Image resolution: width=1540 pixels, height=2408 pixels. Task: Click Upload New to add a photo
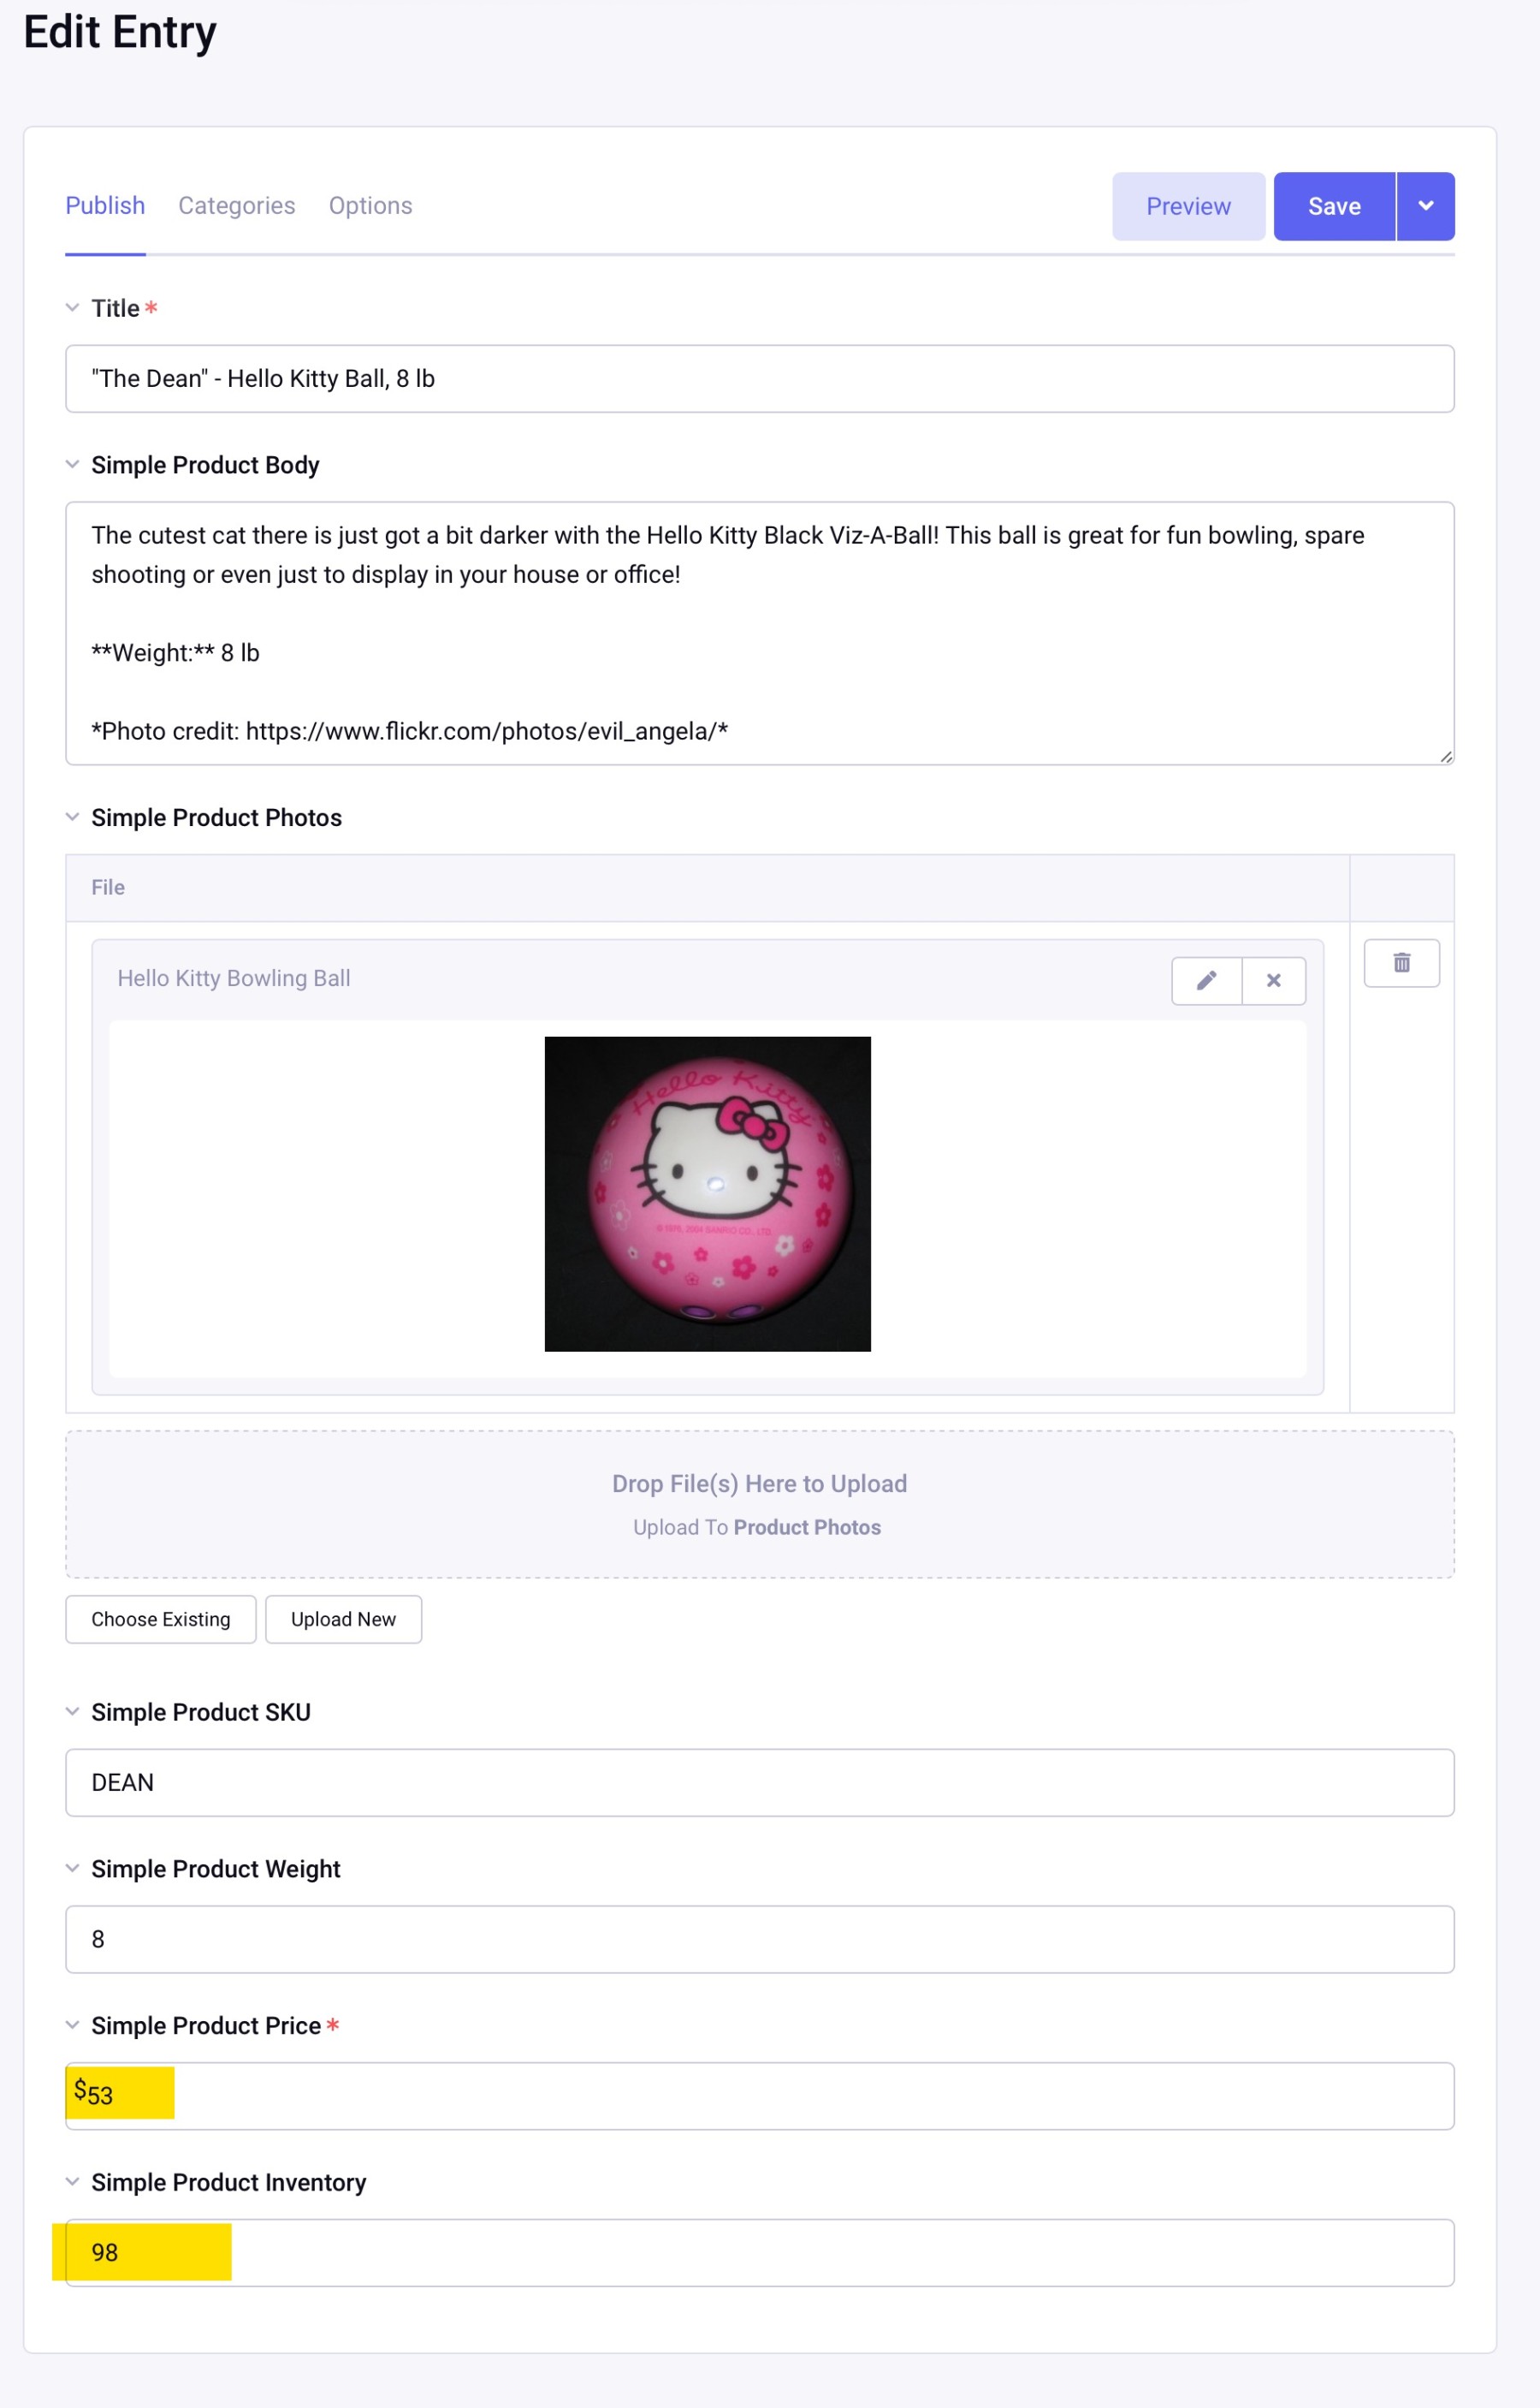tap(343, 1619)
